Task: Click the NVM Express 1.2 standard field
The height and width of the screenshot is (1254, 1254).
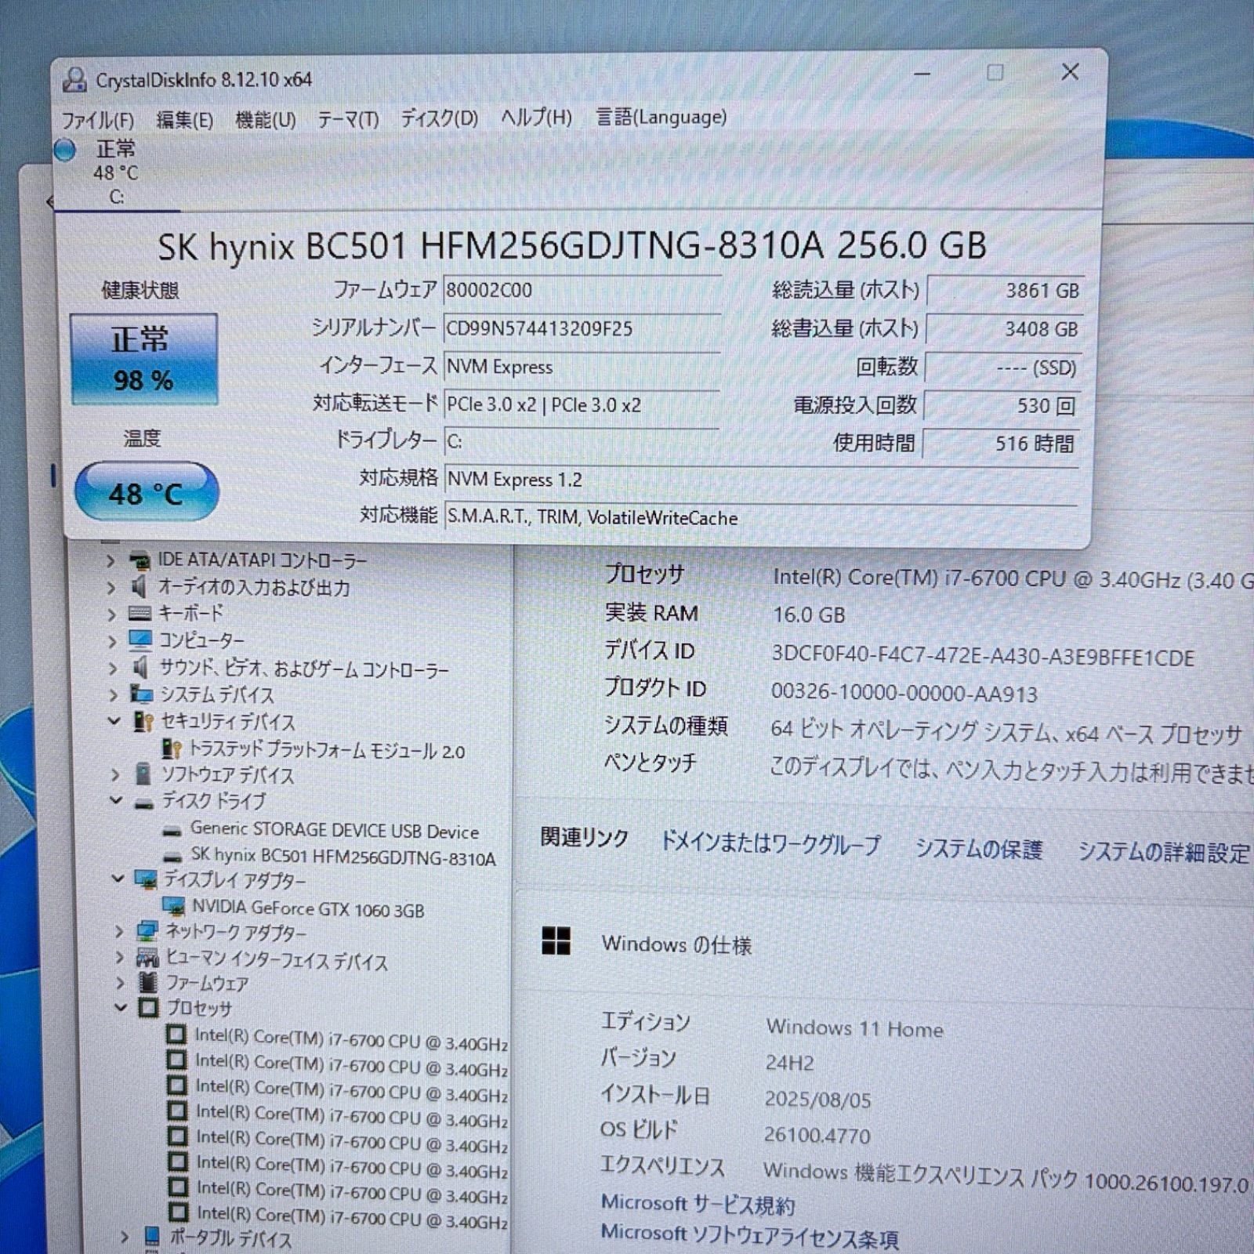Action: pos(761,480)
